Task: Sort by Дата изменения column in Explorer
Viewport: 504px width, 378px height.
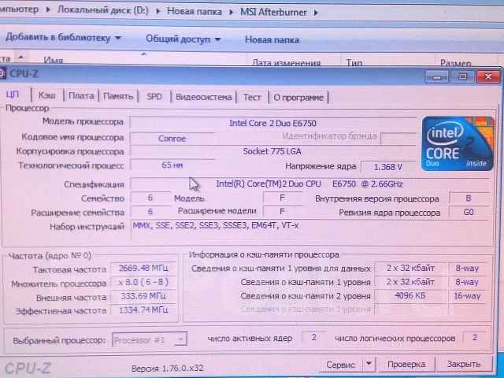Action: point(286,62)
